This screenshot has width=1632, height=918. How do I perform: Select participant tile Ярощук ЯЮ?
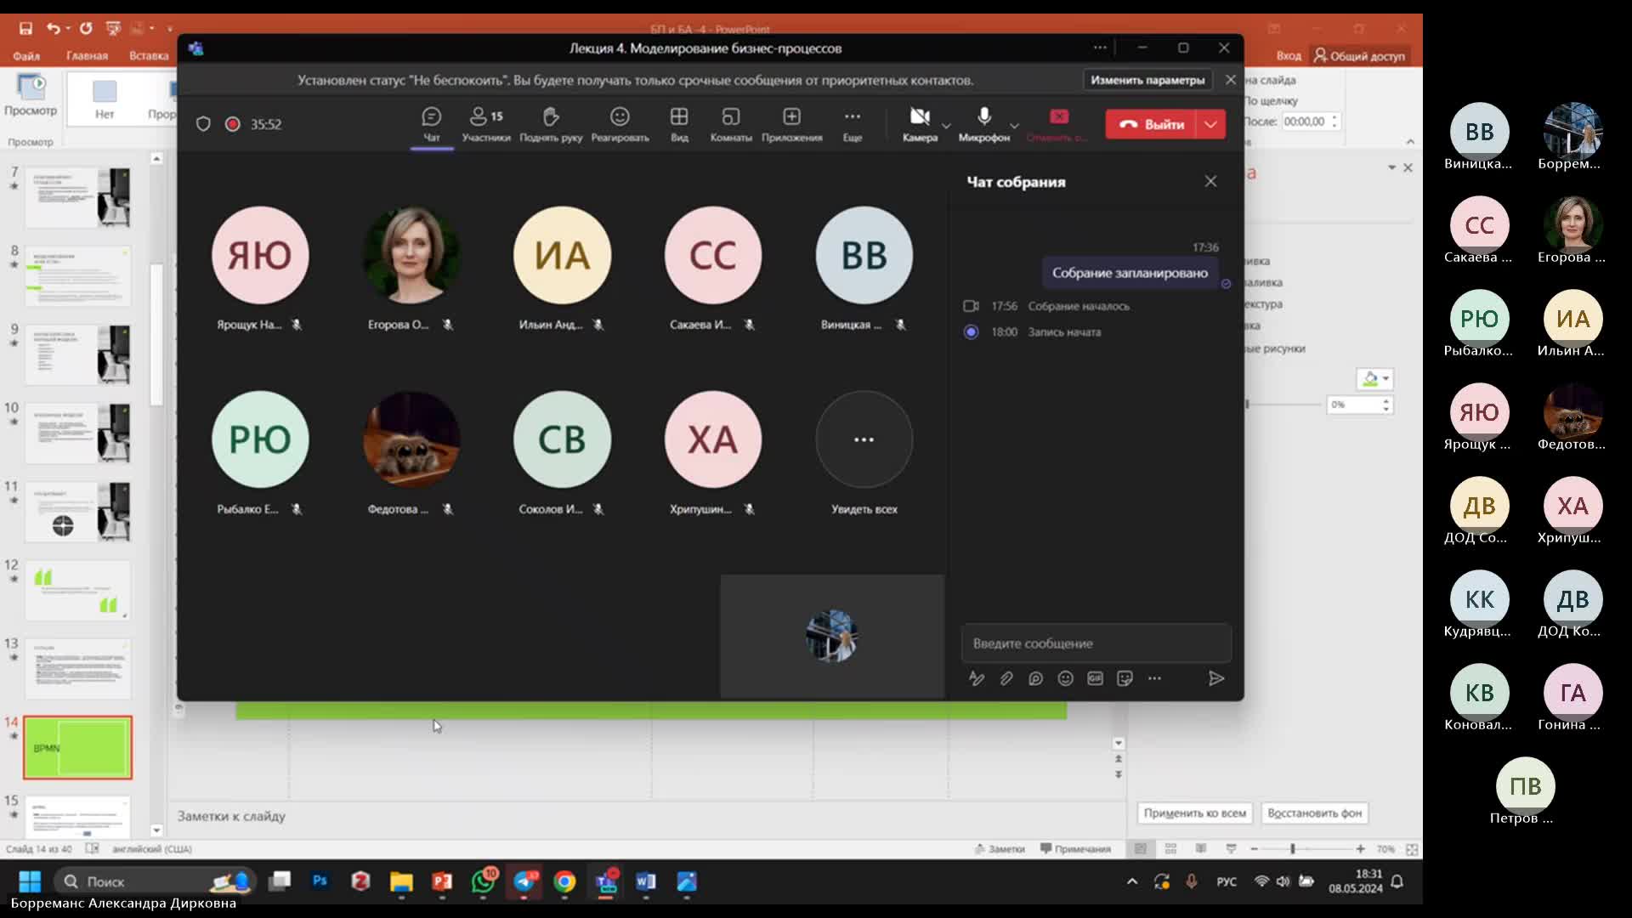[x=260, y=269]
